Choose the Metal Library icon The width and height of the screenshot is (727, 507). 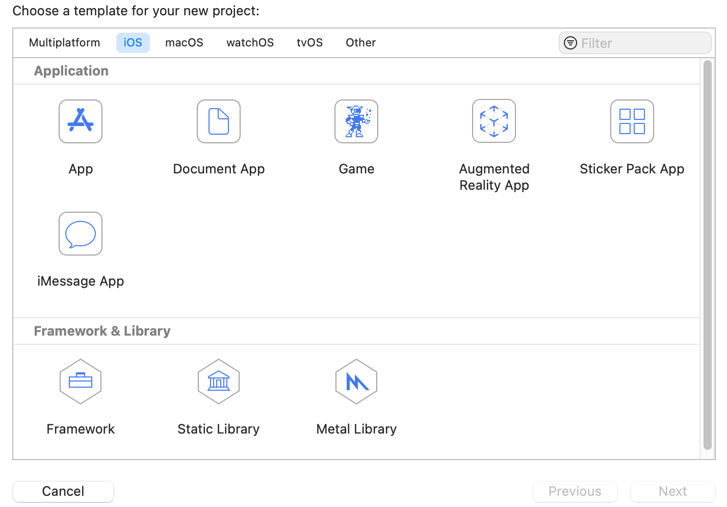(x=356, y=382)
